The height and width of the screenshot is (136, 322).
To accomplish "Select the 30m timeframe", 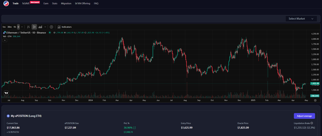I will pos(9,27).
